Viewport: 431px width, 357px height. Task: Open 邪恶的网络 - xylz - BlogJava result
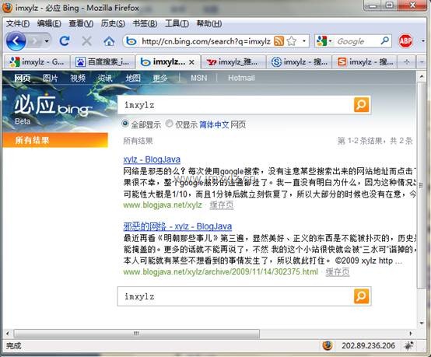[x=177, y=226]
